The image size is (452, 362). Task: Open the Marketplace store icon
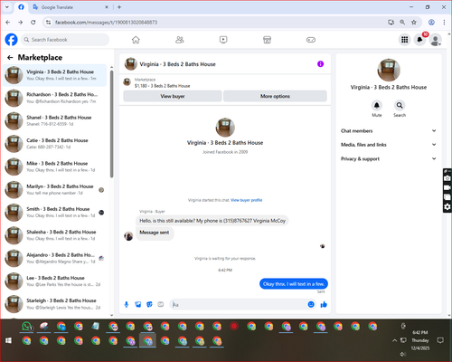point(267,40)
